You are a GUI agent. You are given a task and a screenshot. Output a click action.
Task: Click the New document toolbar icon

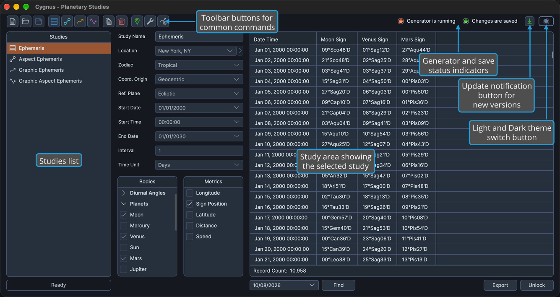coord(13,21)
